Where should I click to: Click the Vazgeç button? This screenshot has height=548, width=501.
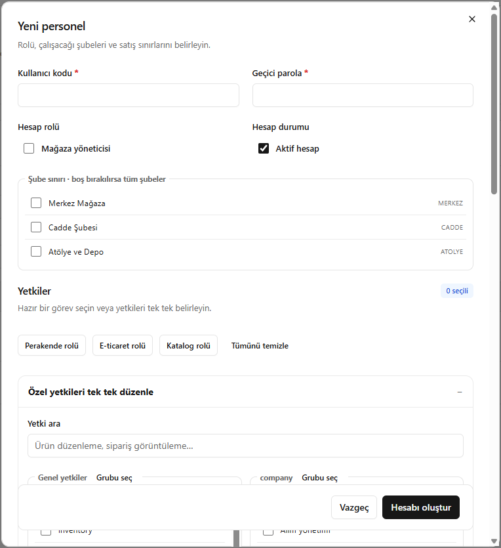[354, 507]
